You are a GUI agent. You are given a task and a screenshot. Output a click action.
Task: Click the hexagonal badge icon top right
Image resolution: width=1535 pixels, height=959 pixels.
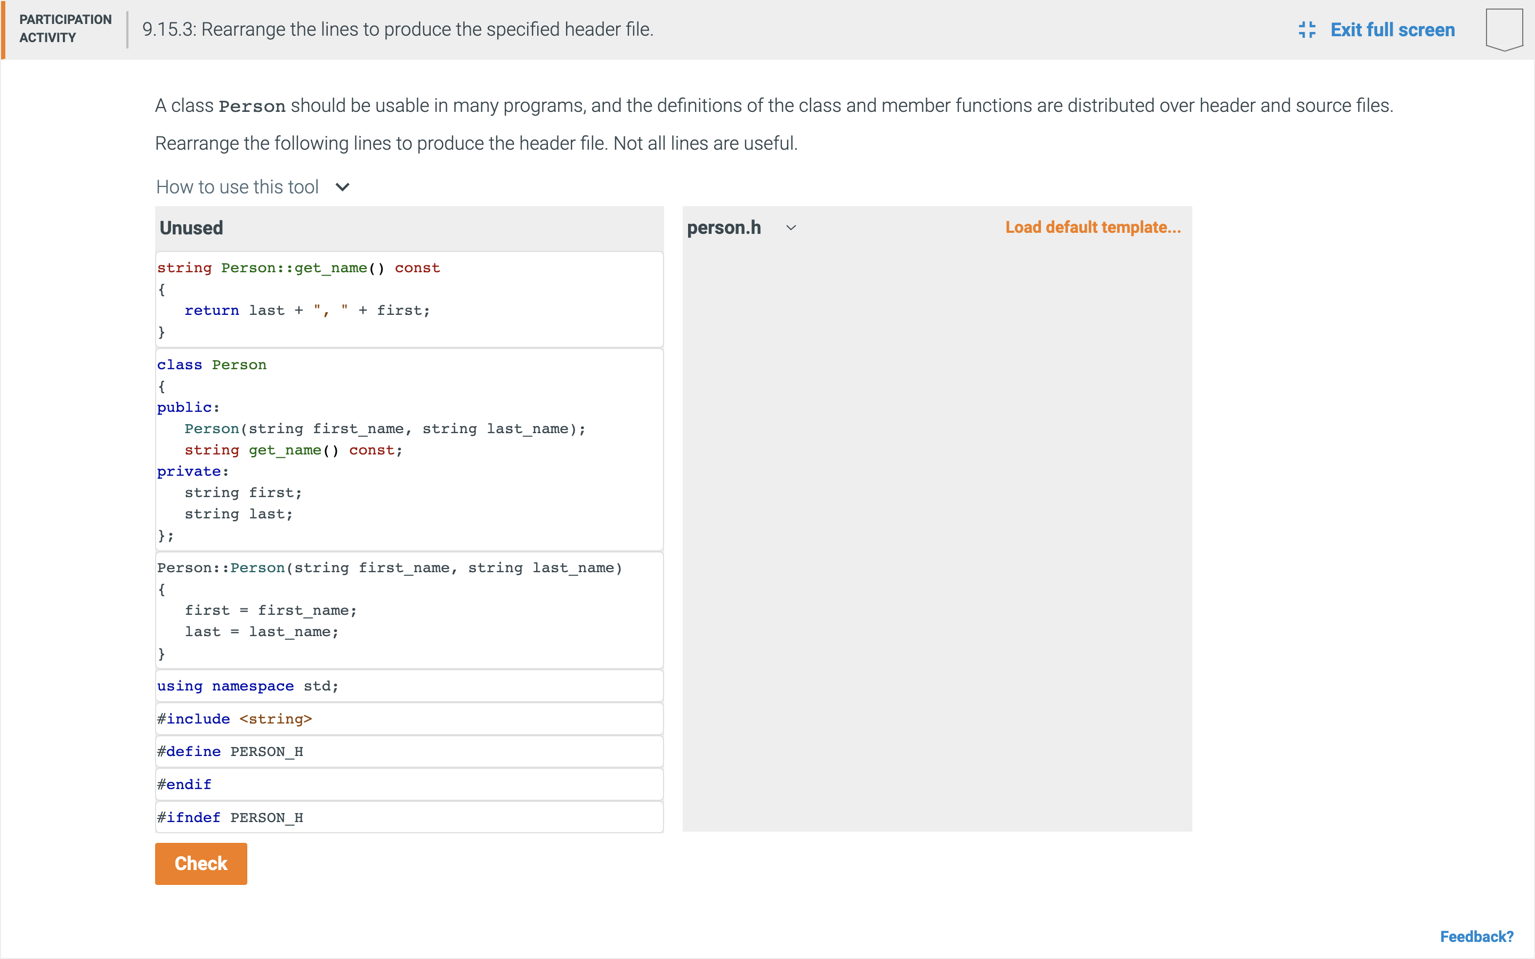[1503, 28]
